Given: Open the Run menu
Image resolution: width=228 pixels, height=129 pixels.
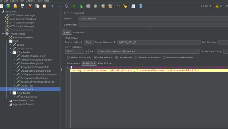Looking at the screenshot, I should click(x=22, y=1).
